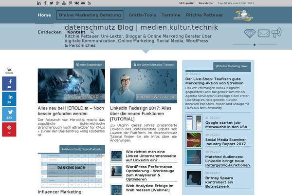Open the Influencer Marketing heading
Image resolution: width=292 pixels, height=195 pixels.
[60, 192]
